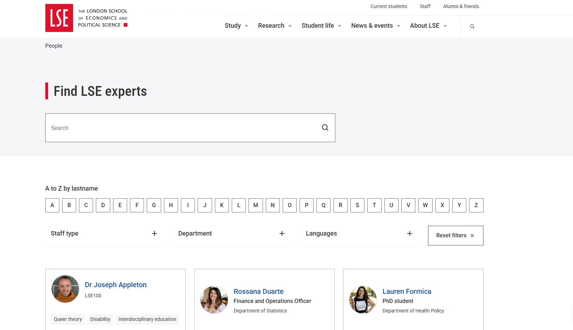Filter lastname by letter T
The image size is (573, 330).
(374, 205)
